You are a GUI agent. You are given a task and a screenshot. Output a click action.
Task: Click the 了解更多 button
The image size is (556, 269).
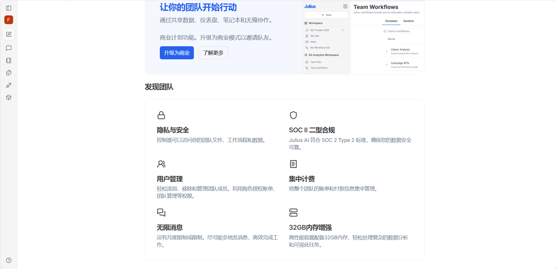click(213, 53)
